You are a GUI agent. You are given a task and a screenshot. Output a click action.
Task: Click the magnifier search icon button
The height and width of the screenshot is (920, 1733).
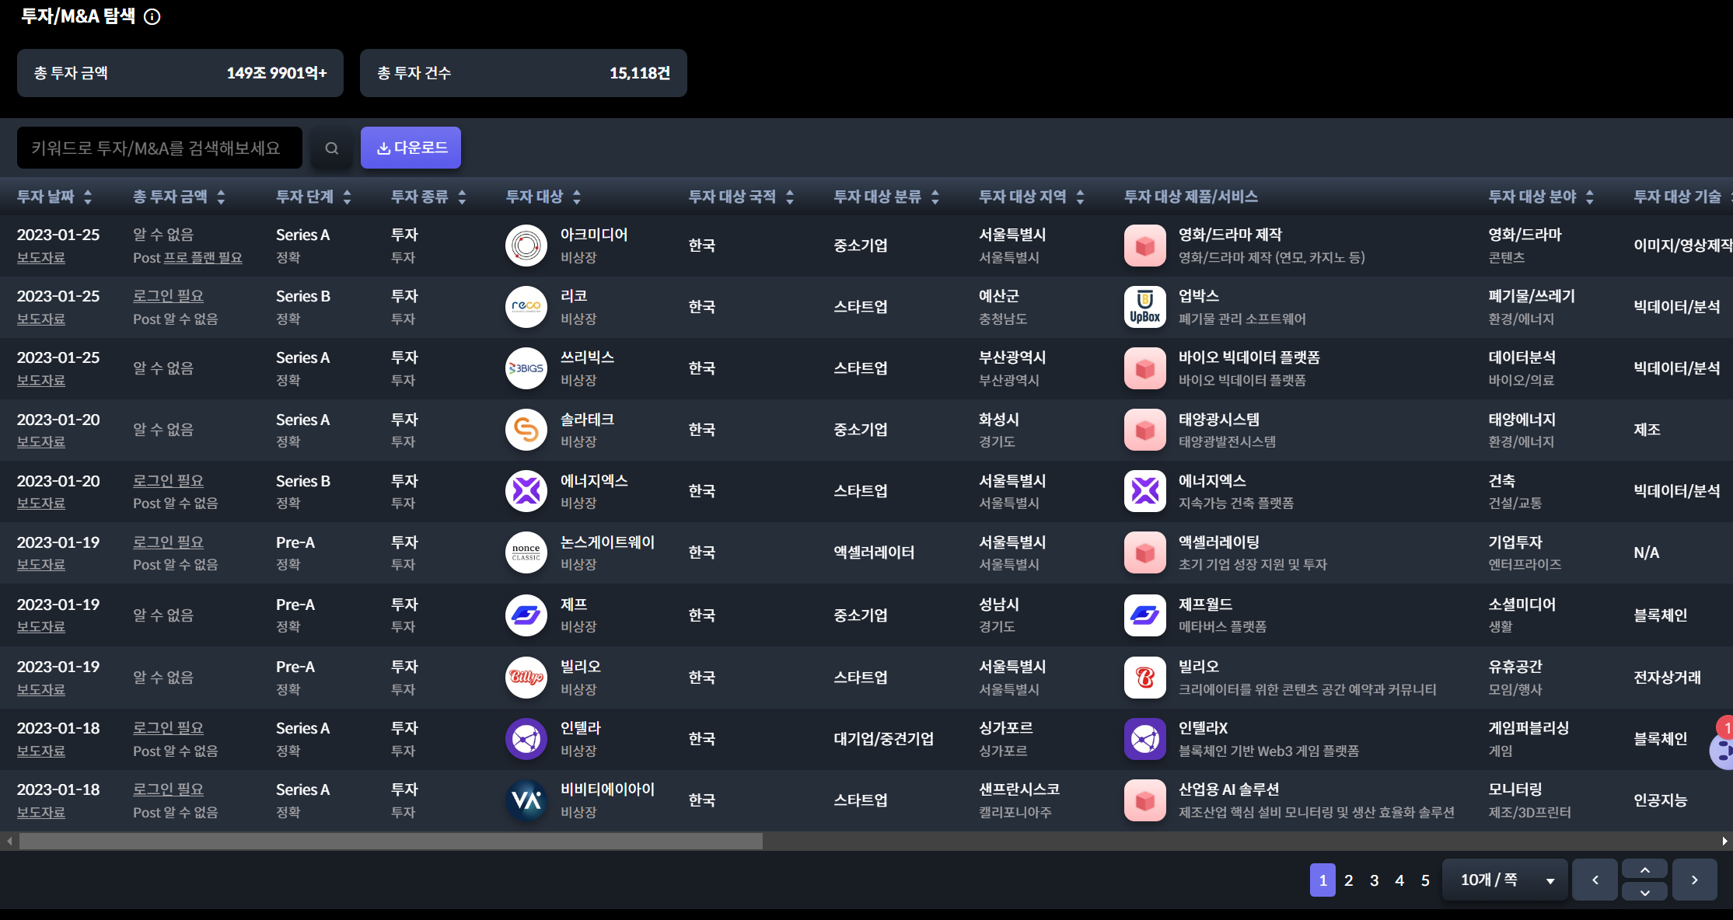pyautogui.click(x=332, y=148)
